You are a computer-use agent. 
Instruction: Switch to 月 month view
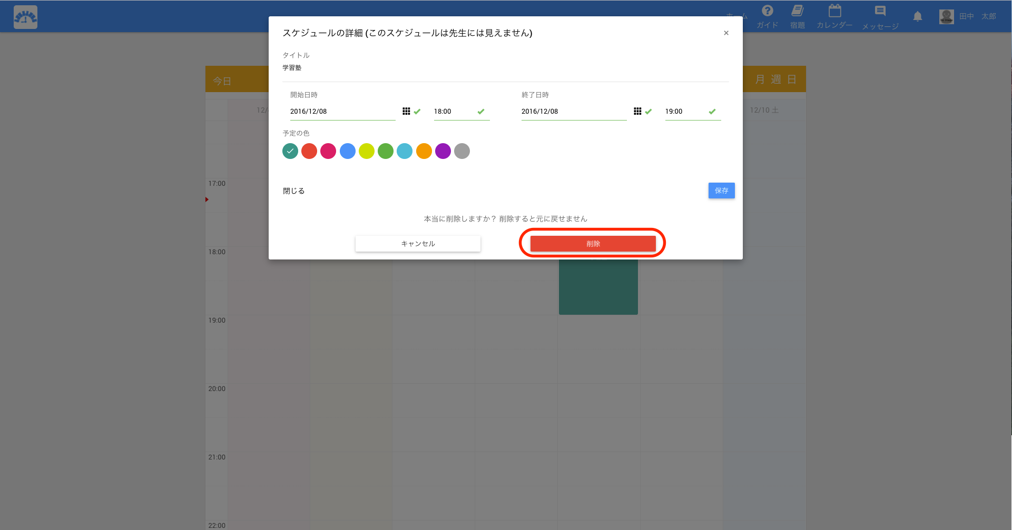click(x=760, y=79)
